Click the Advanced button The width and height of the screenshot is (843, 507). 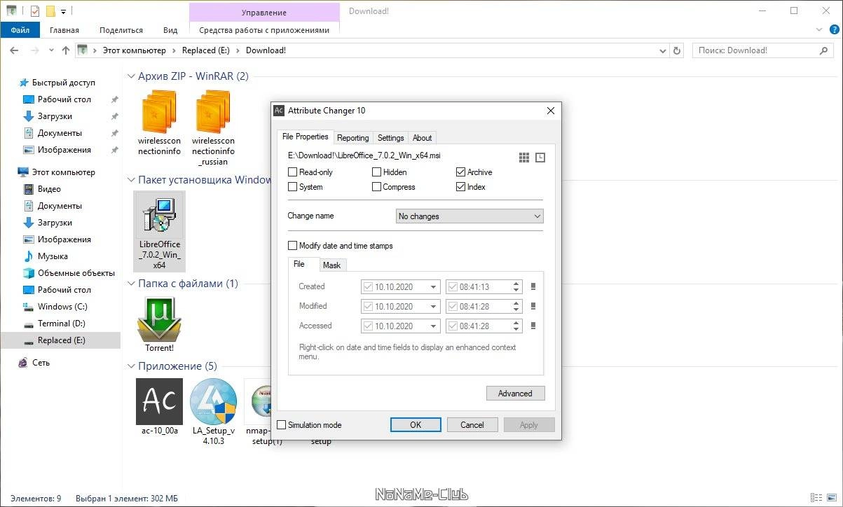[515, 394]
